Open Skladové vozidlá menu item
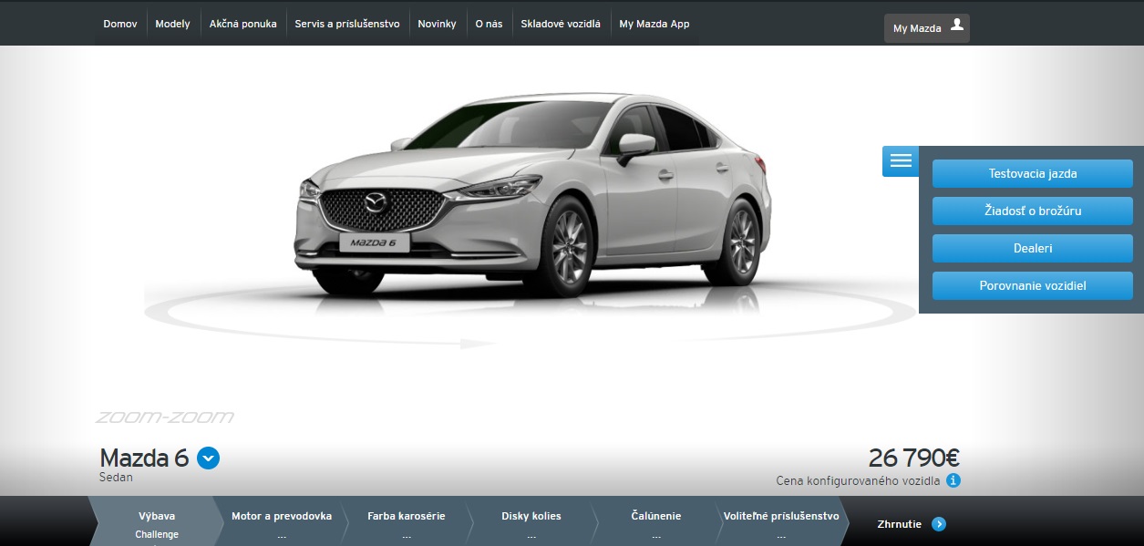This screenshot has width=1144, height=546. [x=561, y=25]
